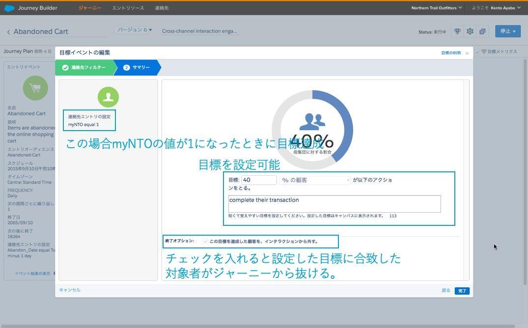Click the copy journey icon in header
Screen dimensions: 528x328
pos(482,31)
